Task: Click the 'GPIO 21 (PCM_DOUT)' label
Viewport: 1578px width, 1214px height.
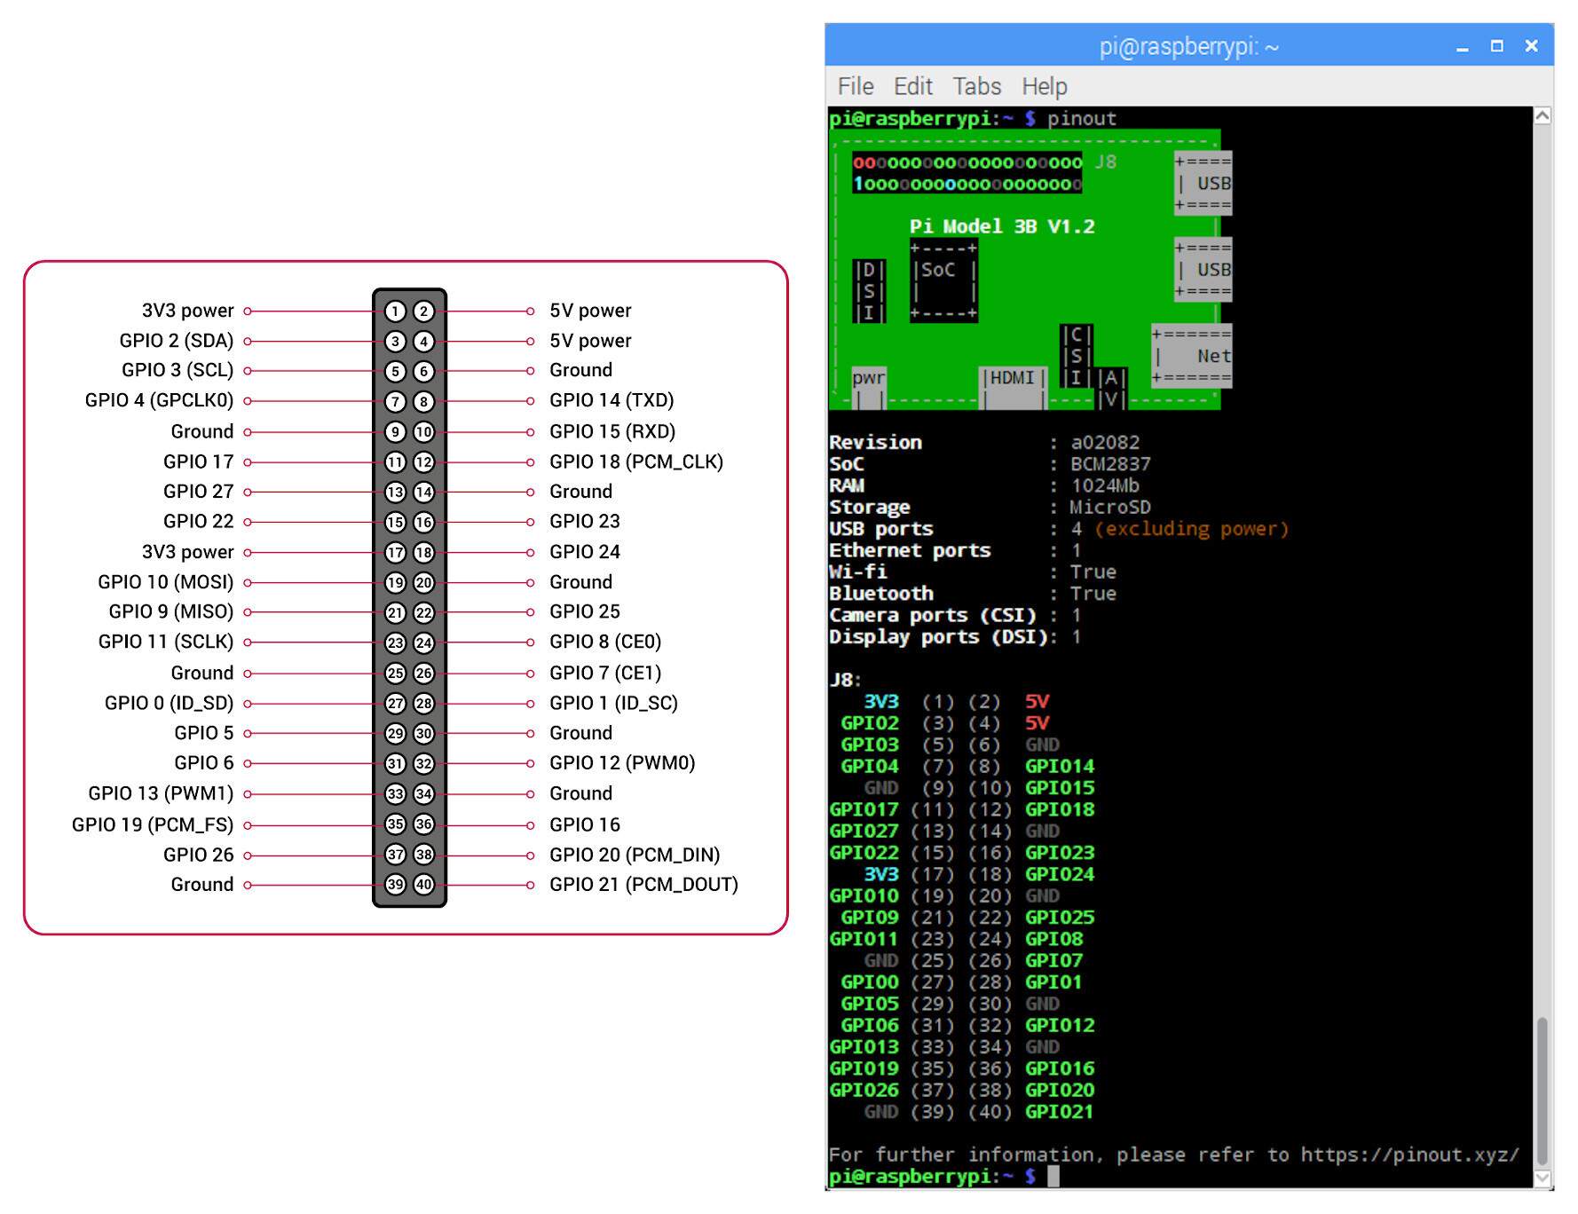Action: pyautogui.click(x=643, y=884)
